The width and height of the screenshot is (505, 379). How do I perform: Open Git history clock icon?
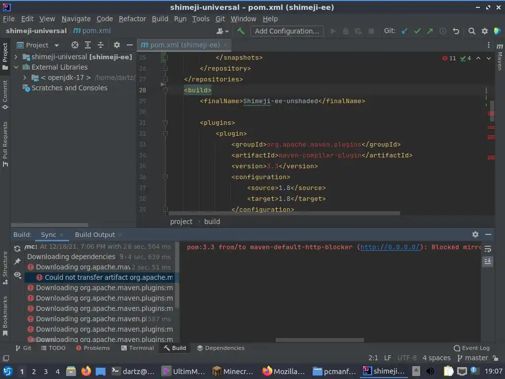[443, 31]
